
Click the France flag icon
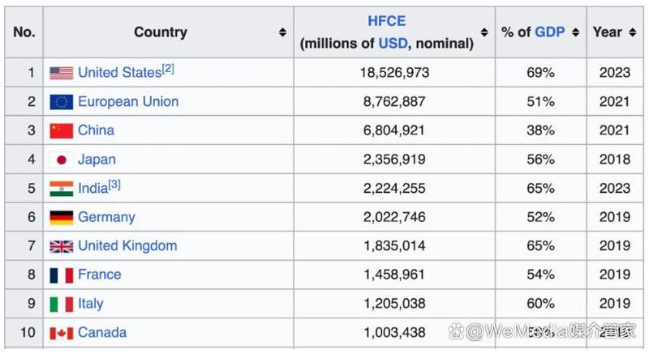coord(61,275)
